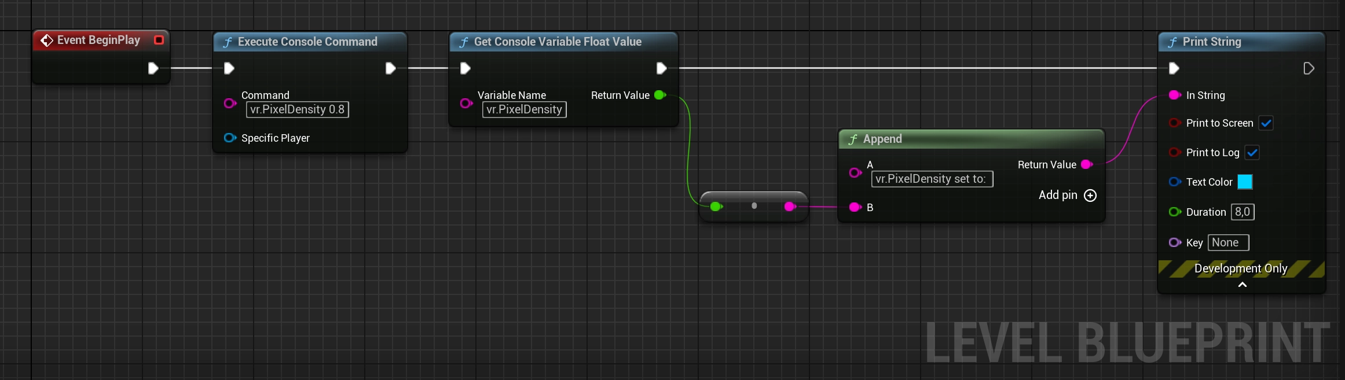This screenshot has width=1345, height=380.
Task: Click the Print to Log boolean pin
Action: pyautogui.click(x=1175, y=152)
